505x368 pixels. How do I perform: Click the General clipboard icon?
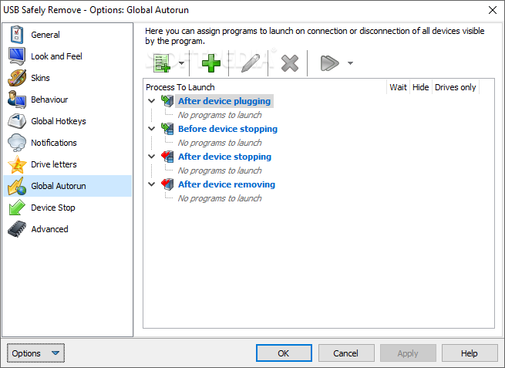click(x=17, y=35)
